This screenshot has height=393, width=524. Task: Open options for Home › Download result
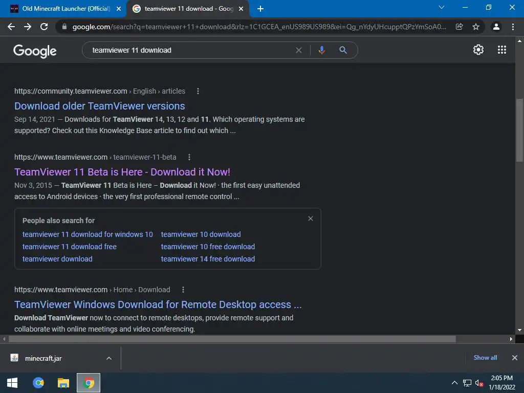pos(183,290)
